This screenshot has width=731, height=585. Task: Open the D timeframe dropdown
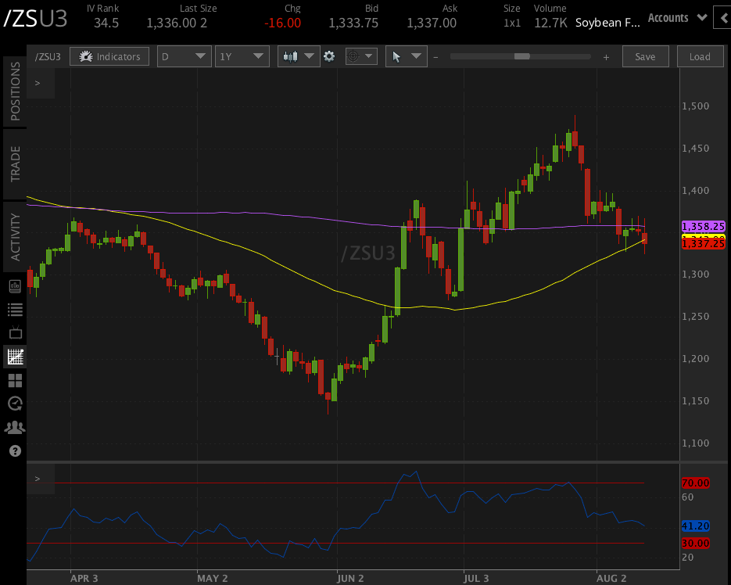coord(184,56)
